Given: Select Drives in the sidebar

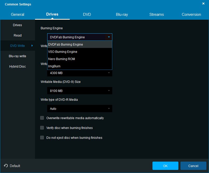Looking at the screenshot, I should pos(17,25).
